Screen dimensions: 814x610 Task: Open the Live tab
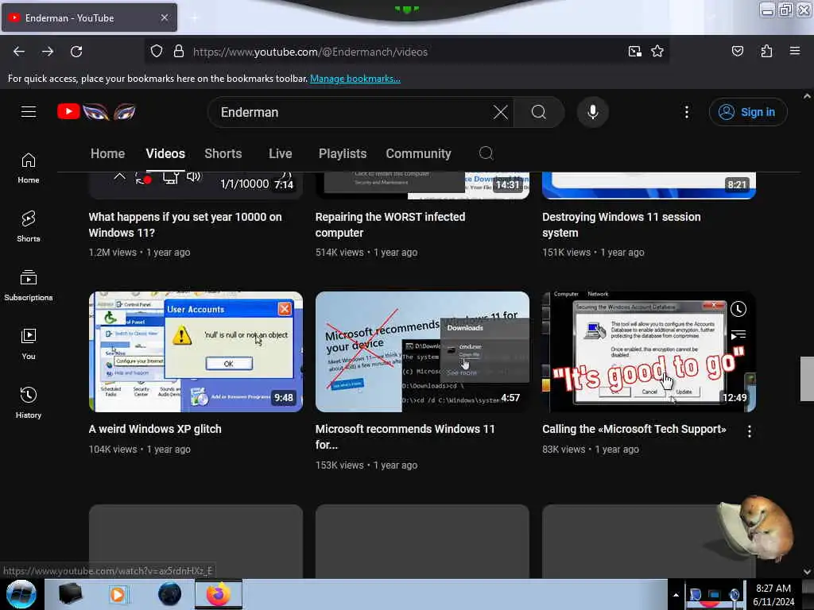[x=281, y=153]
